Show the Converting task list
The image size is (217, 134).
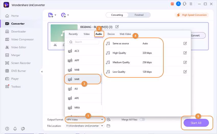click(117, 15)
